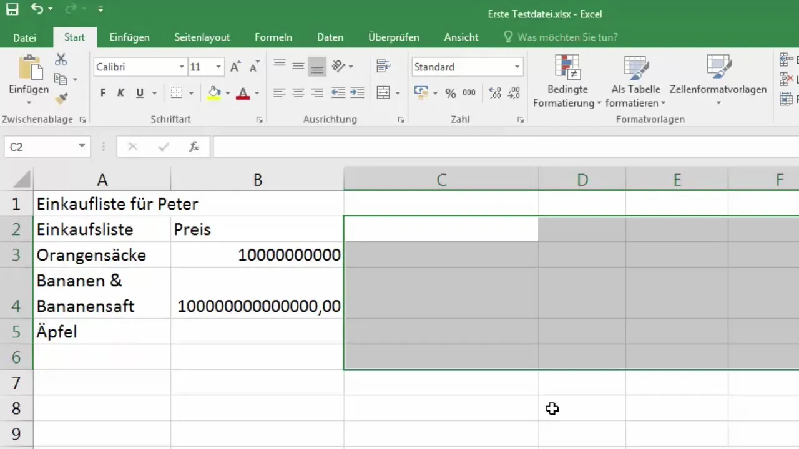
Task: Center text horizontally
Action: pos(298,93)
